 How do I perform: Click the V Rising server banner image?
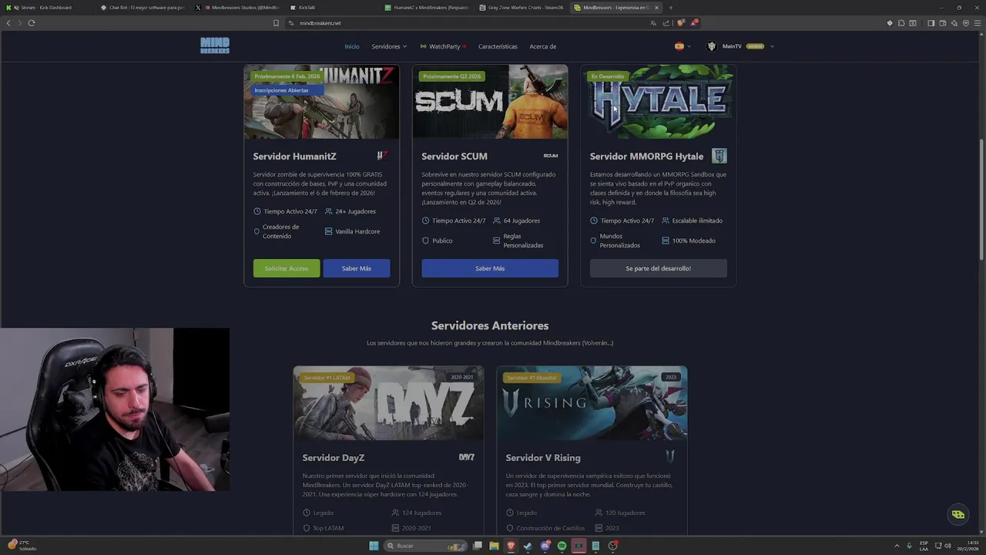(x=592, y=403)
